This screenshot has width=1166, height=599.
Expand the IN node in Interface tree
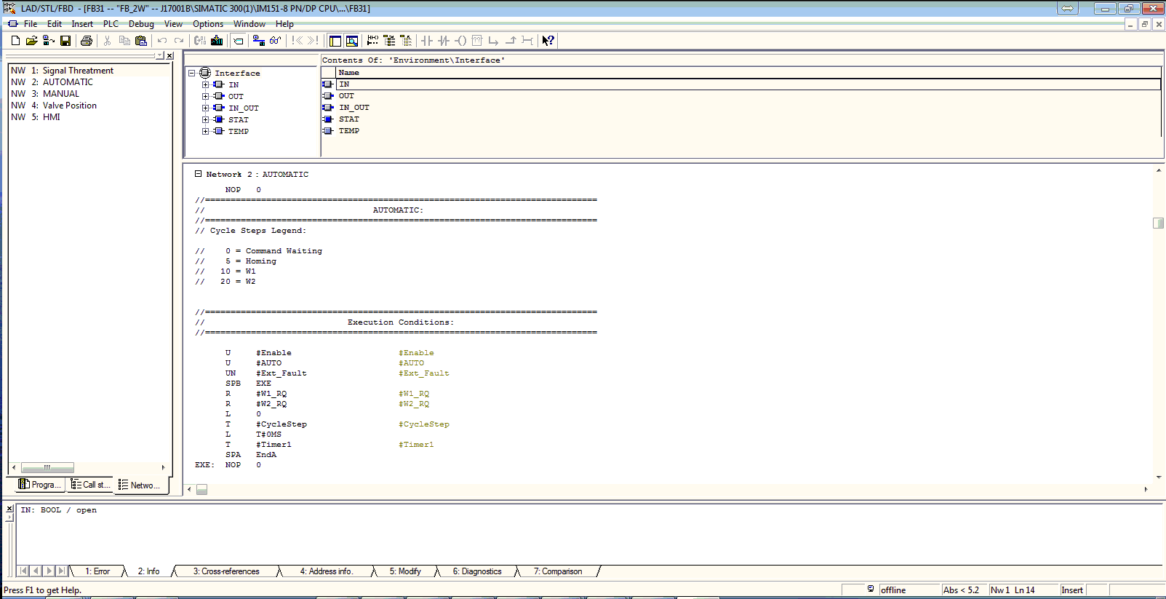click(206, 85)
